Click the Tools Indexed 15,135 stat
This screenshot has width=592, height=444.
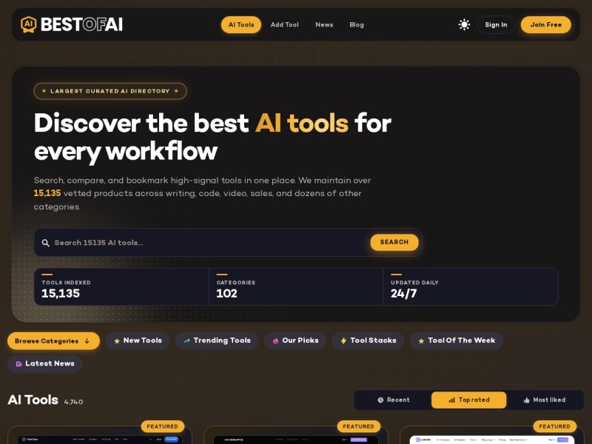(x=121, y=286)
